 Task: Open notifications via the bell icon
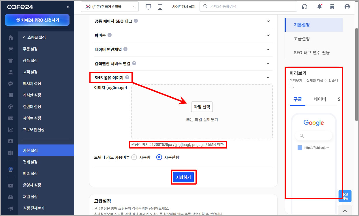click(319, 6)
